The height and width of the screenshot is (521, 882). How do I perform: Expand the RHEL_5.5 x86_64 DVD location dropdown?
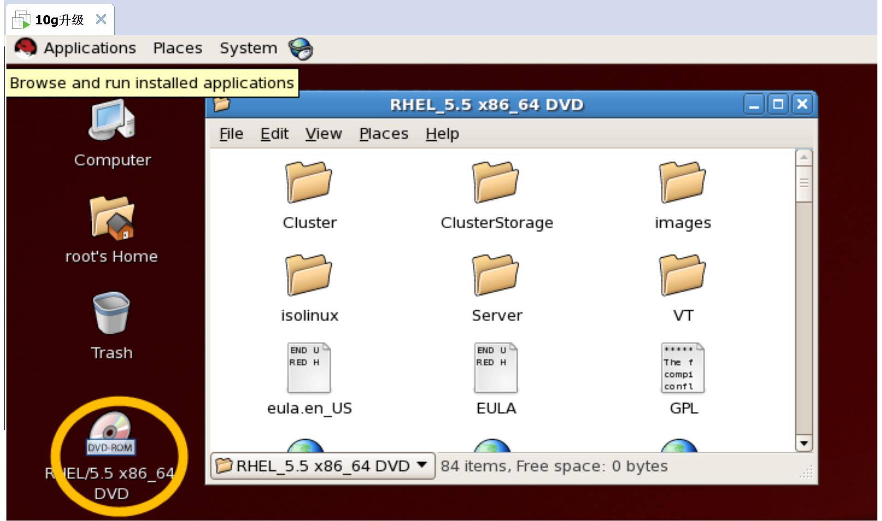tap(323, 466)
